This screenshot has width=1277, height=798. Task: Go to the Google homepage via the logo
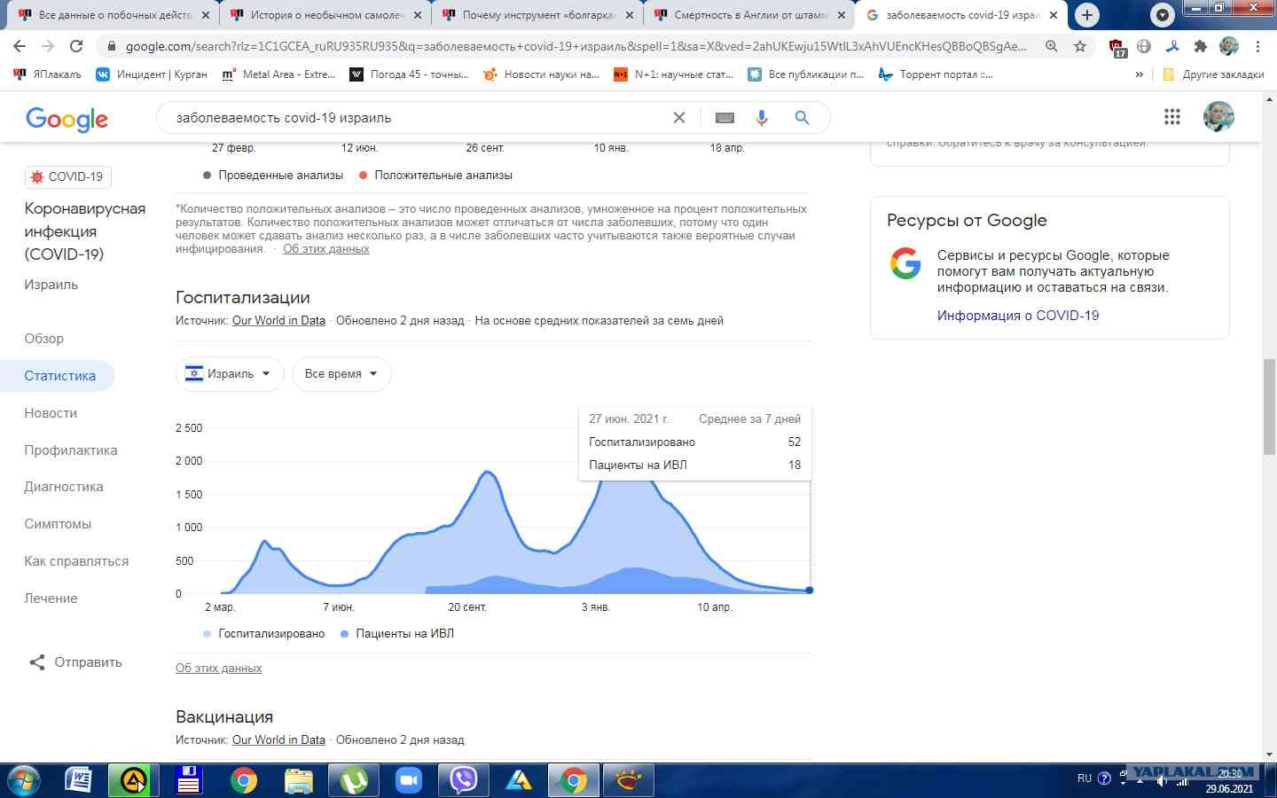pyautogui.click(x=67, y=119)
